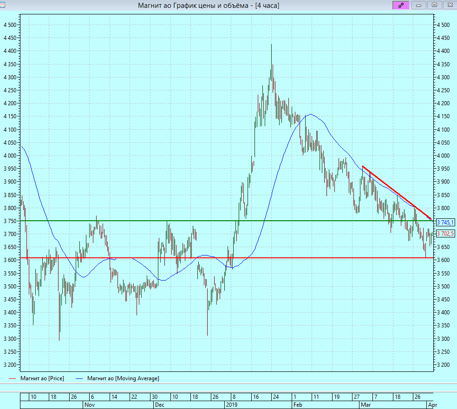Click the Mar month label on time axis

pyautogui.click(x=366, y=405)
